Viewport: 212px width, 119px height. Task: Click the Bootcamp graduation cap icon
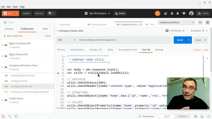tap(140, 116)
